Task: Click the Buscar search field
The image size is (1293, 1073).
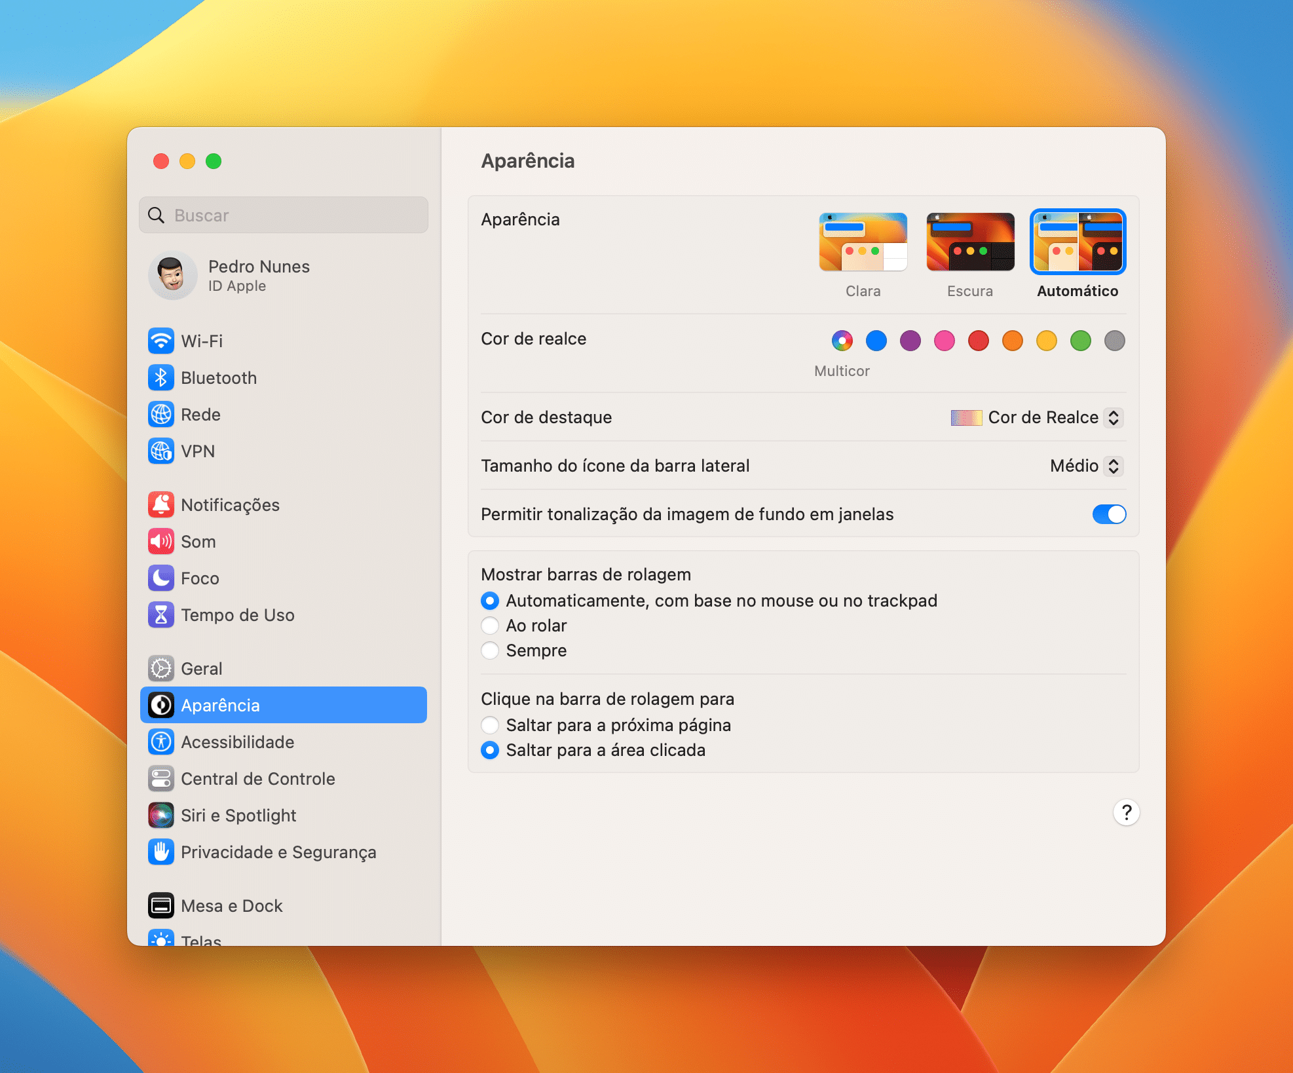Action: click(284, 215)
